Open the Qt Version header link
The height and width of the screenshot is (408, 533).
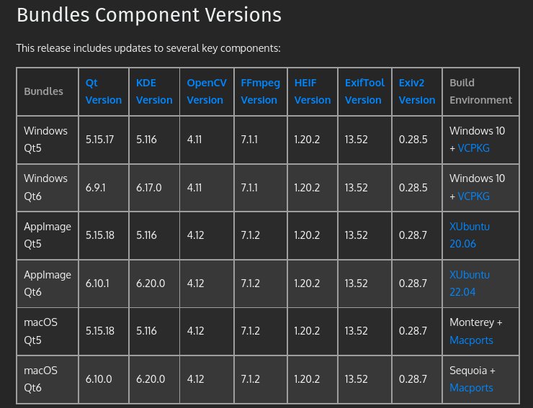pyautogui.click(x=103, y=91)
